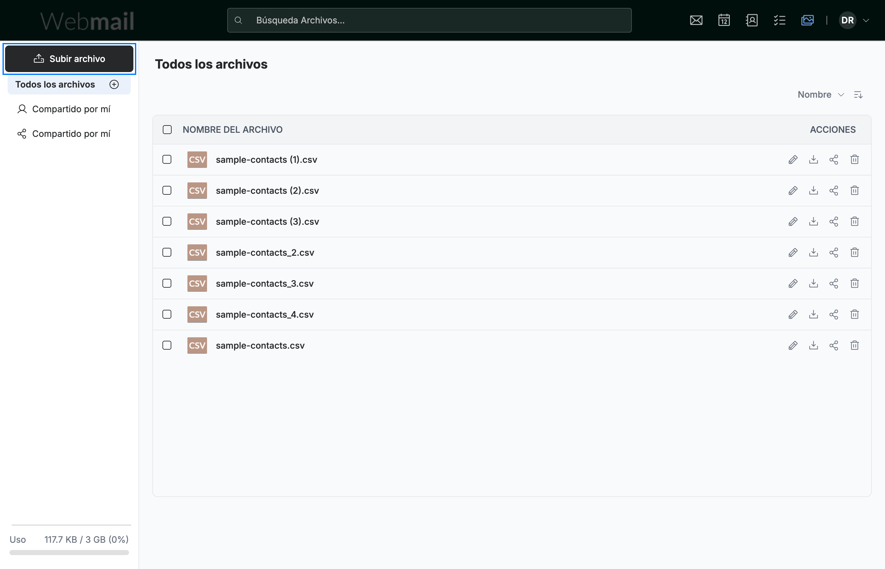Open the Contacts icon in top bar
885x569 pixels.
[752, 20]
